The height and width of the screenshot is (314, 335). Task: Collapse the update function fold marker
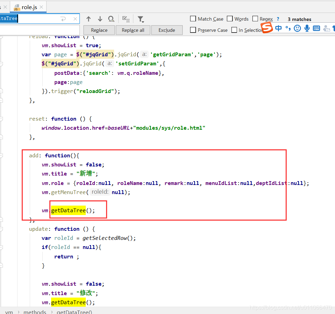(x=1, y=229)
